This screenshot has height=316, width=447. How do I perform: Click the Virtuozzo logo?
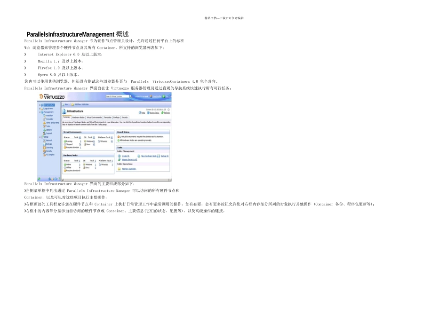click(x=52, y=96)
